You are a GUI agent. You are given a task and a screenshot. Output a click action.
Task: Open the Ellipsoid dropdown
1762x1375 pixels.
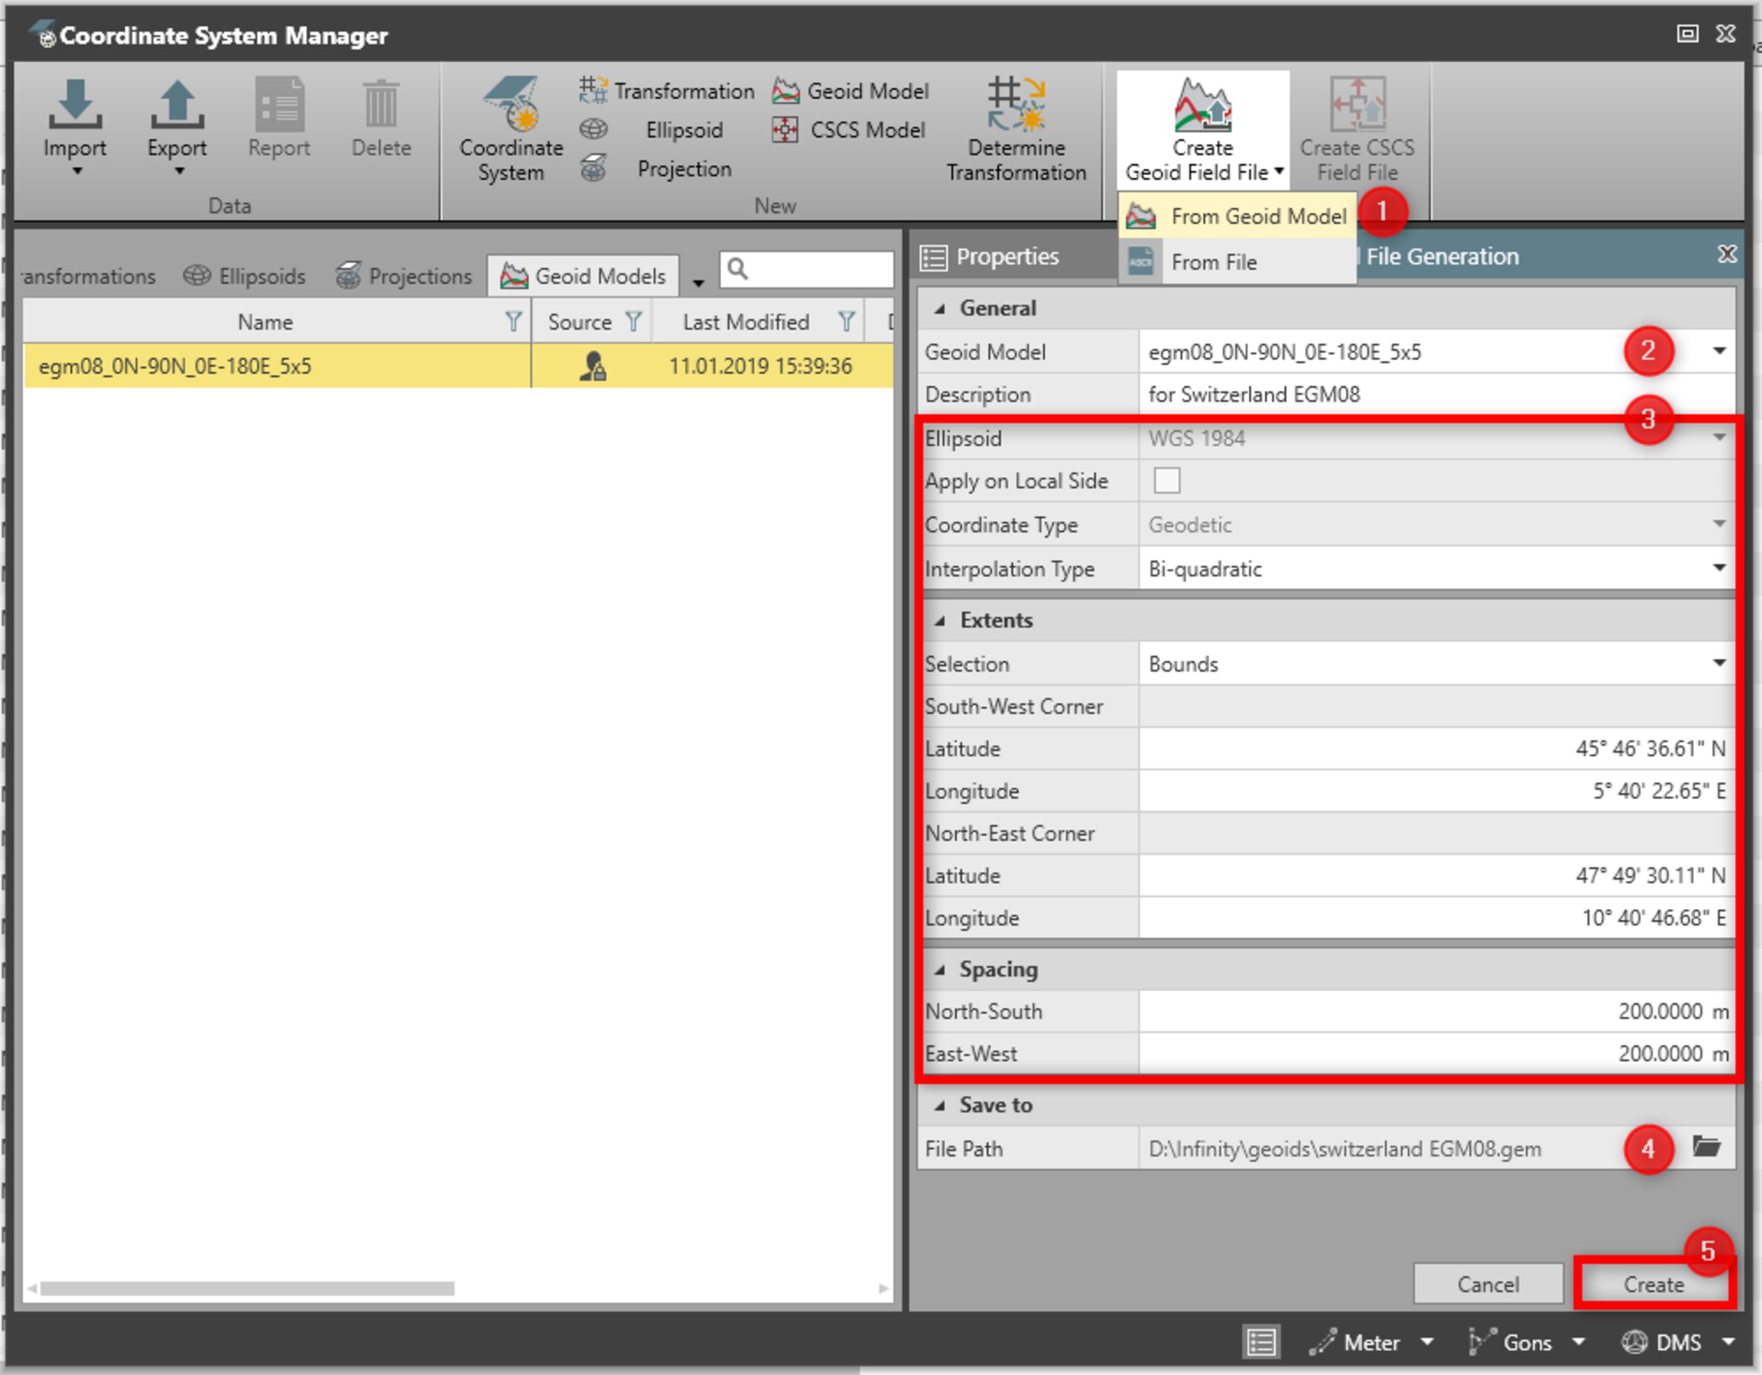(1719, 438)
